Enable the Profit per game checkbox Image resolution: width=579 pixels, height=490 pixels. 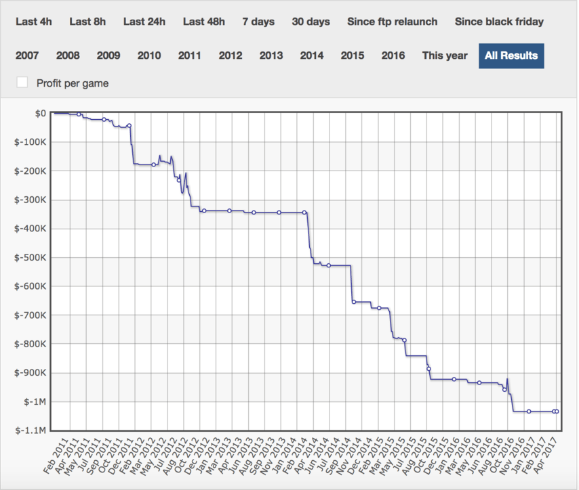coord(22,83)
